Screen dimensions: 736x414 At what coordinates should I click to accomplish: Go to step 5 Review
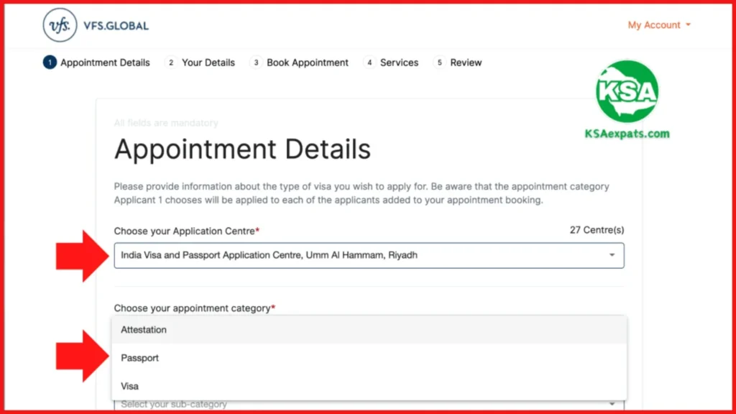click(x=458, y=63)
